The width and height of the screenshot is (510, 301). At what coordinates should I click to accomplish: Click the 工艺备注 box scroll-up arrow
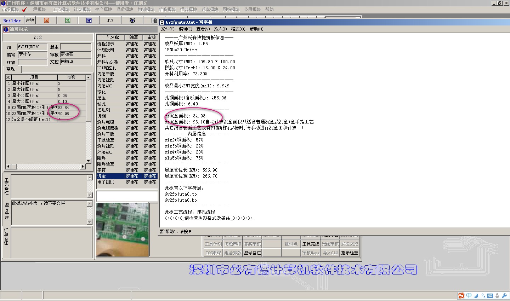90,177
